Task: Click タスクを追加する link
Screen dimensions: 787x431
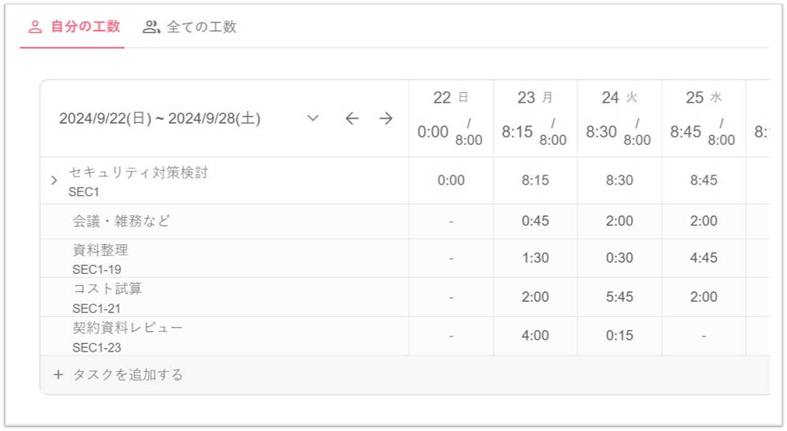Action: 128,375
